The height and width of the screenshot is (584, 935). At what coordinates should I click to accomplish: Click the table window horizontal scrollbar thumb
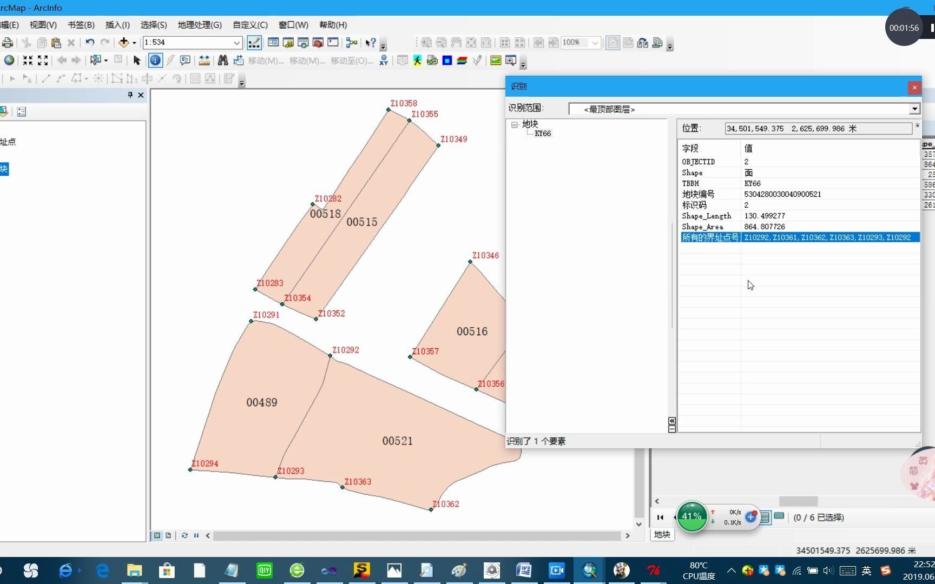tap(798, 501)
